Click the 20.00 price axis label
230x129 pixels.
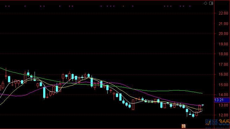pos(223,34)
